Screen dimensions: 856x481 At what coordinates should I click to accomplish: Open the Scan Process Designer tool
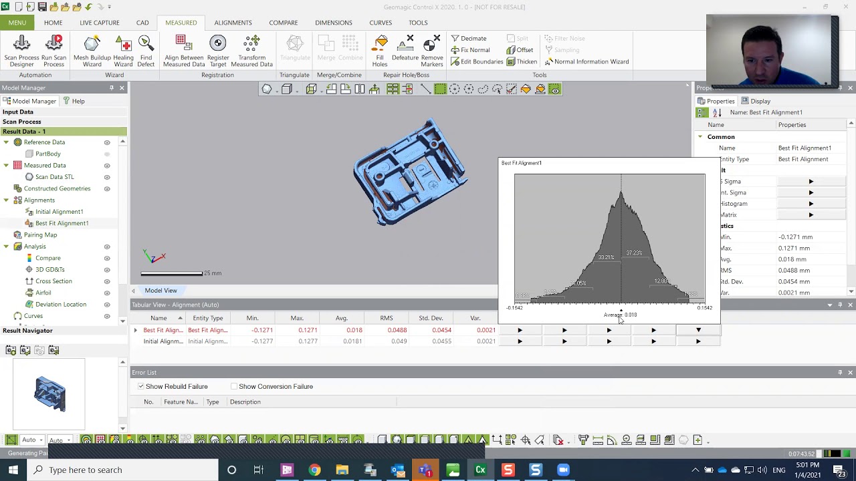pyautogui.click(x=21, y=51)
